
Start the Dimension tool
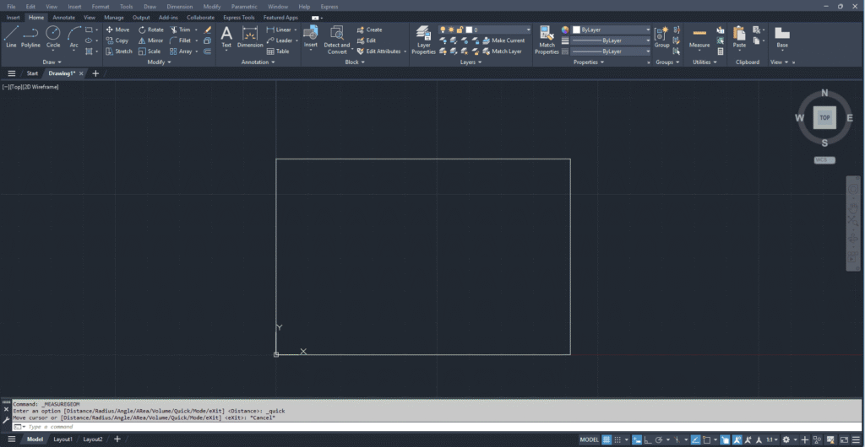tap(250, 37)
